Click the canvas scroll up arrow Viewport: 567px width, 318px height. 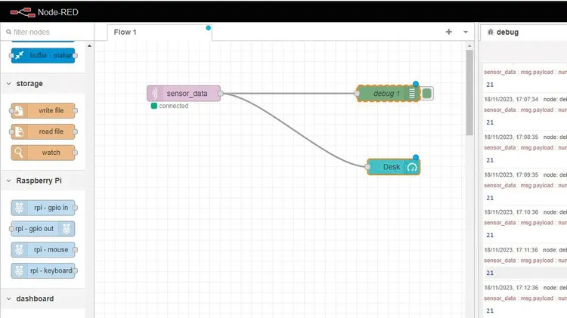point(469,46)
